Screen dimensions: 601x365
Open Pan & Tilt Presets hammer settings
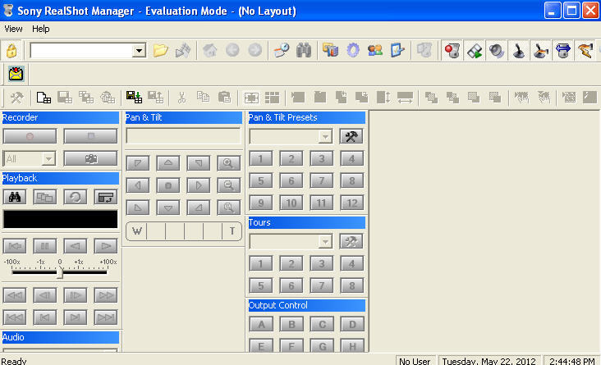click(351, 136)
